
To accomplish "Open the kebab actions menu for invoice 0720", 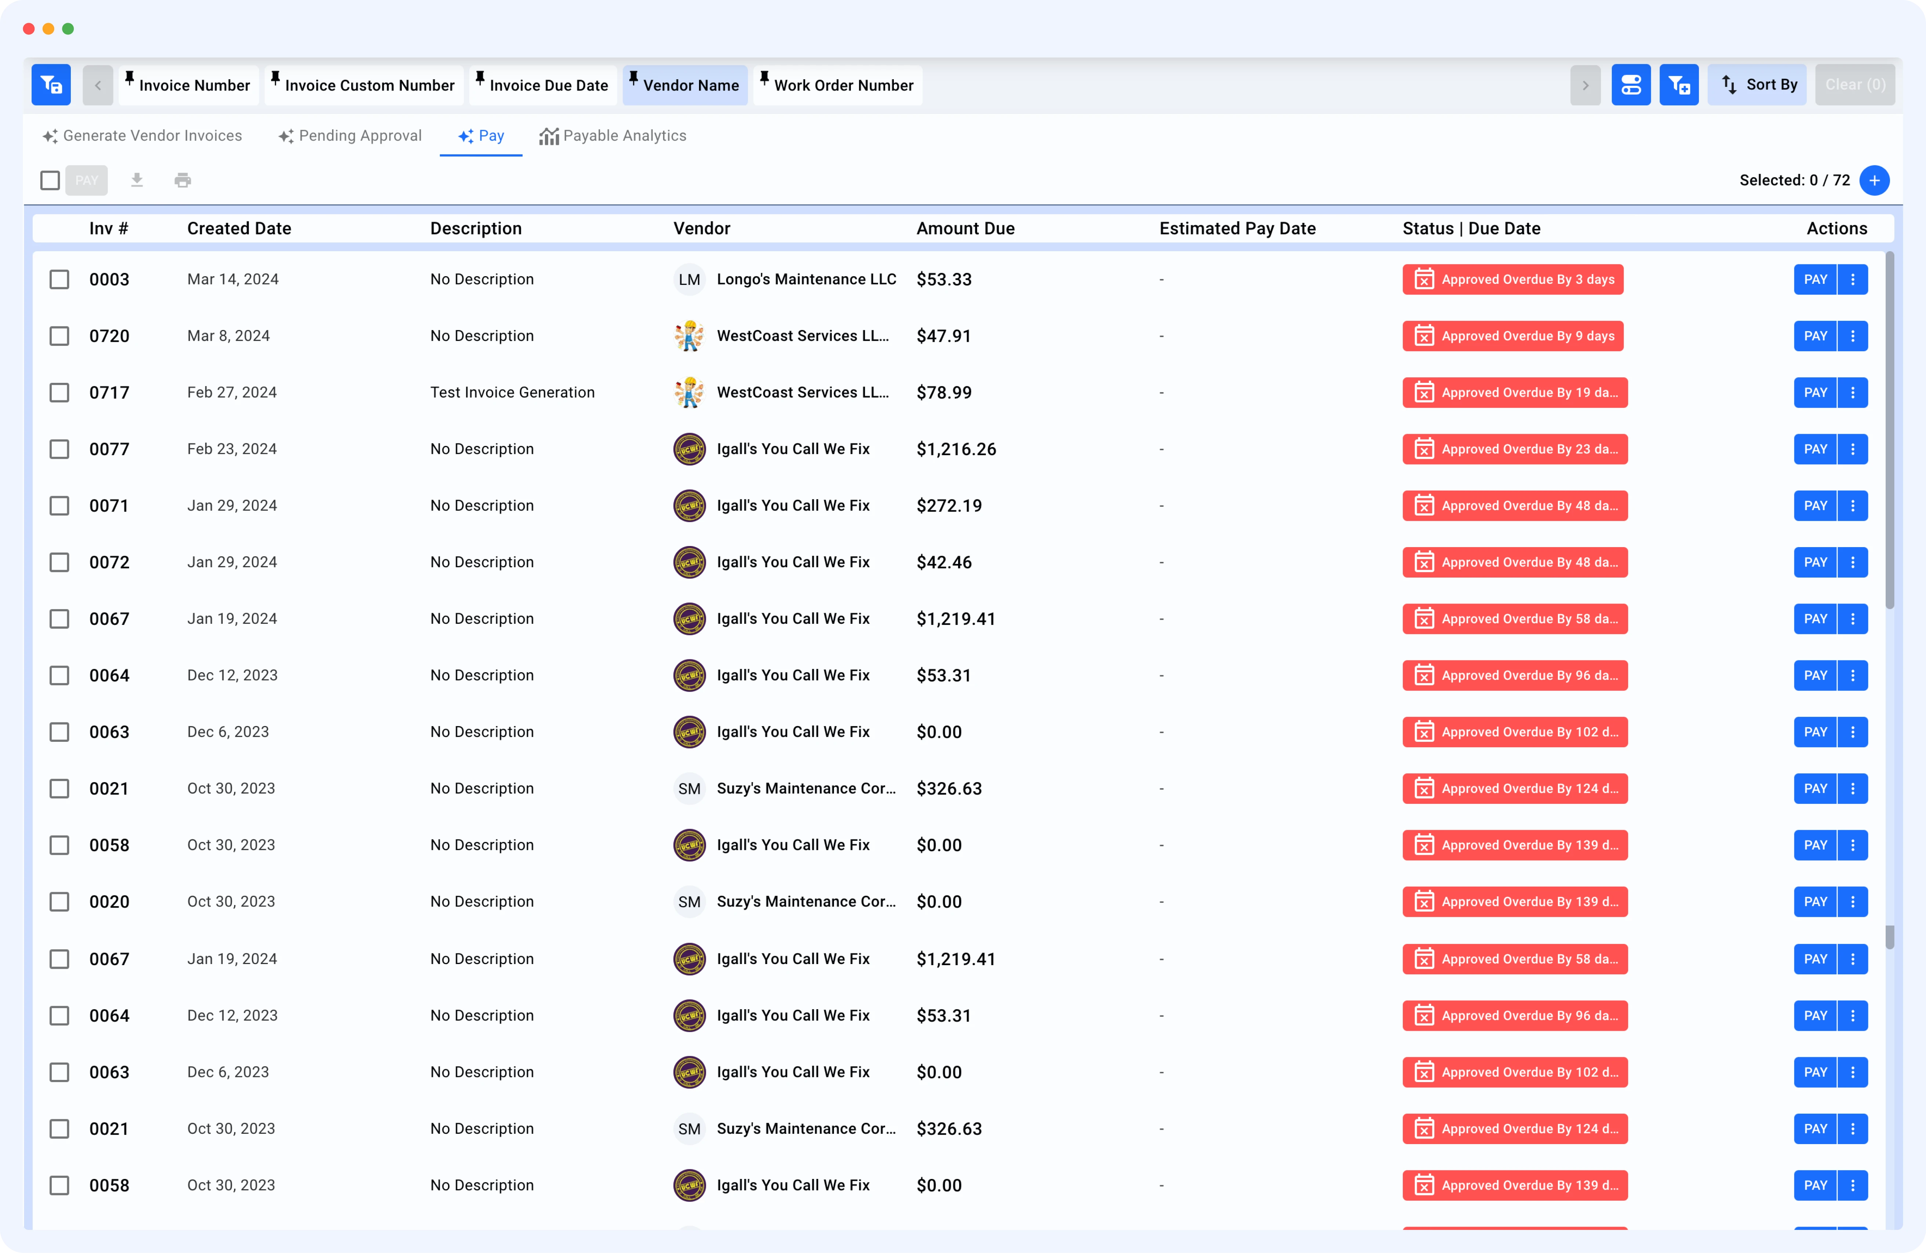I will [x=1853, y=336].
